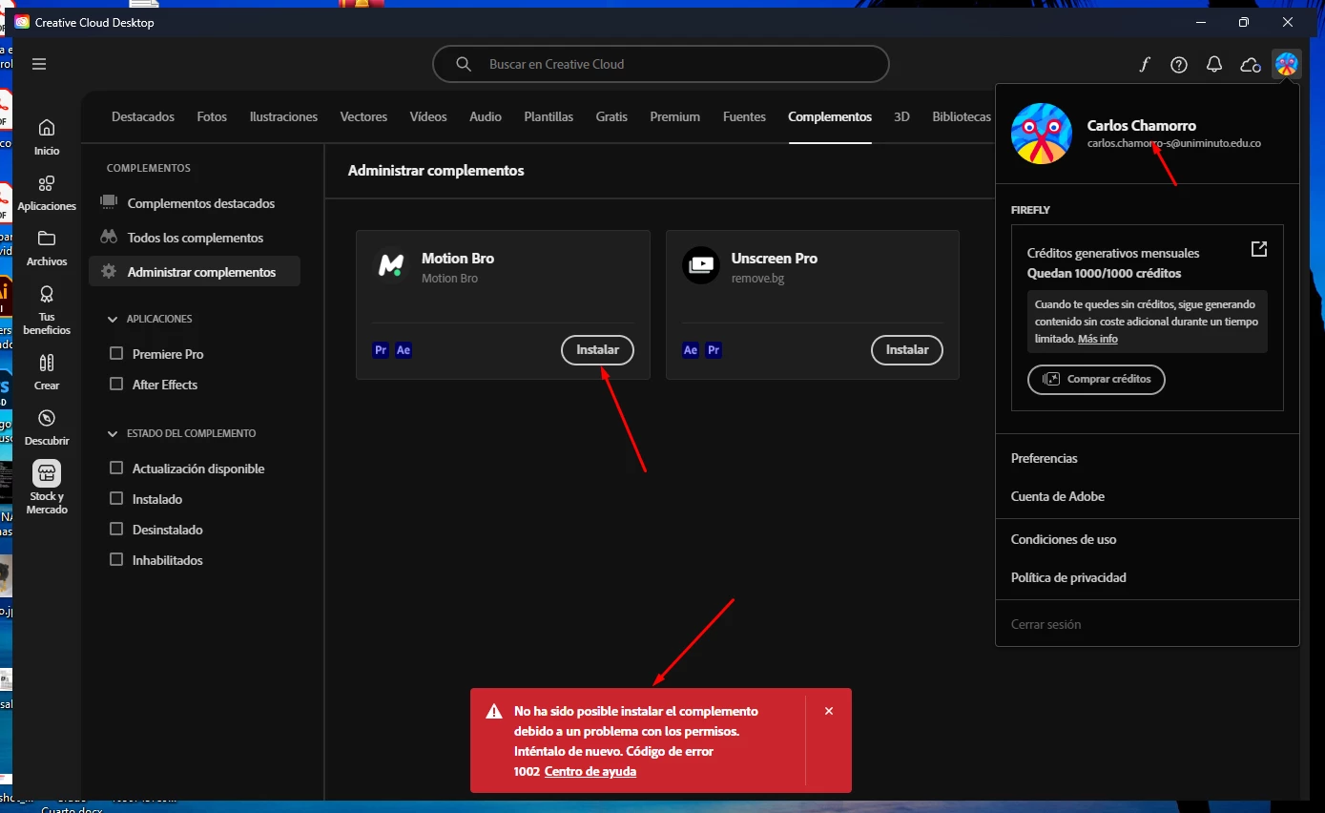Dismiss the red error notification
The height and width of the screenshot is (813, 1325).
tap(829, 711)
